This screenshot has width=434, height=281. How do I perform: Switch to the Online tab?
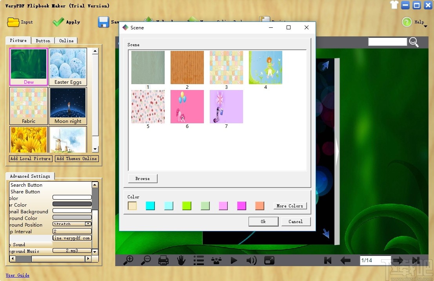coord(66,40)
